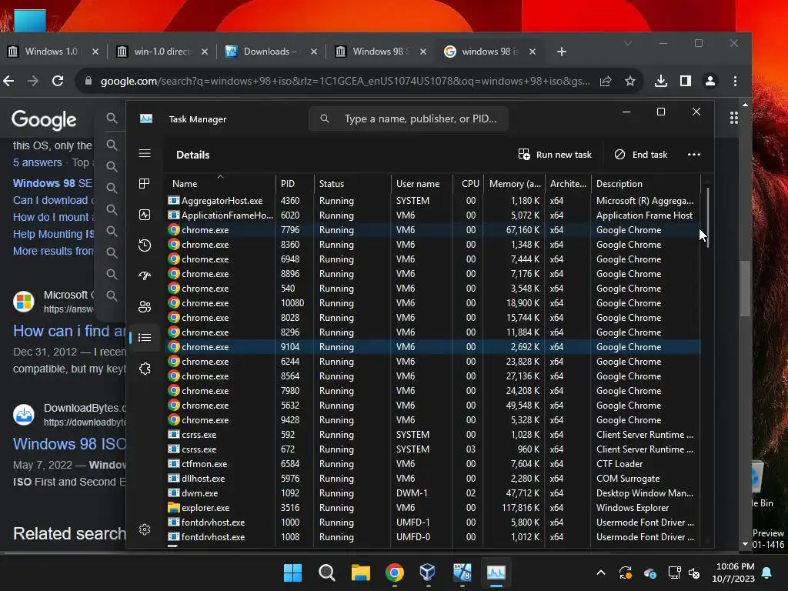Click the Chrome address bar URL
Image resolution: width=788 pixels, height=591 pixels.
[345, 81]
